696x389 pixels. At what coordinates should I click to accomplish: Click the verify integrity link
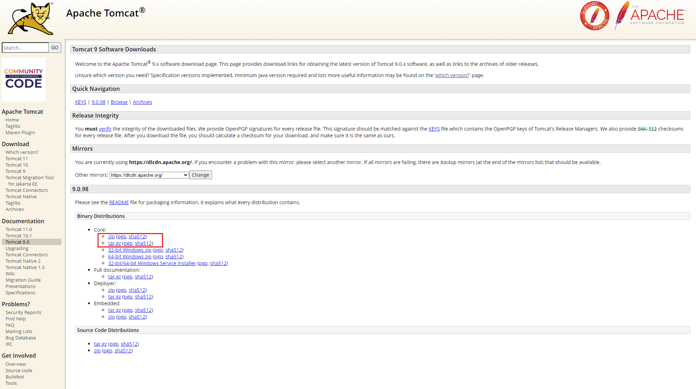tap(105, 129)
